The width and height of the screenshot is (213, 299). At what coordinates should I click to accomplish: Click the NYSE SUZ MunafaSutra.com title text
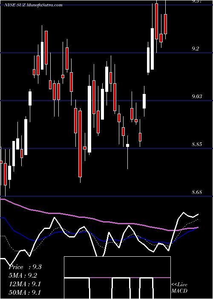[33, 5]
